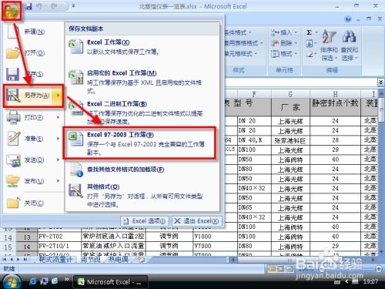
Task: Click the cell containing DN40×32 first row
Action: [x=254, y=188]
